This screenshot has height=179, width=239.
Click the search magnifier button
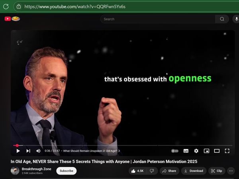[222, 19]
